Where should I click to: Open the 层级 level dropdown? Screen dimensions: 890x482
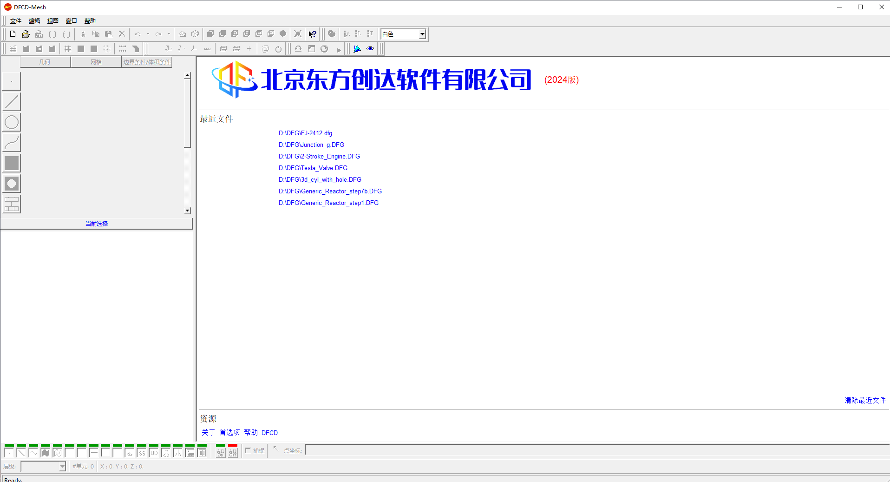(x=62, y=467)
